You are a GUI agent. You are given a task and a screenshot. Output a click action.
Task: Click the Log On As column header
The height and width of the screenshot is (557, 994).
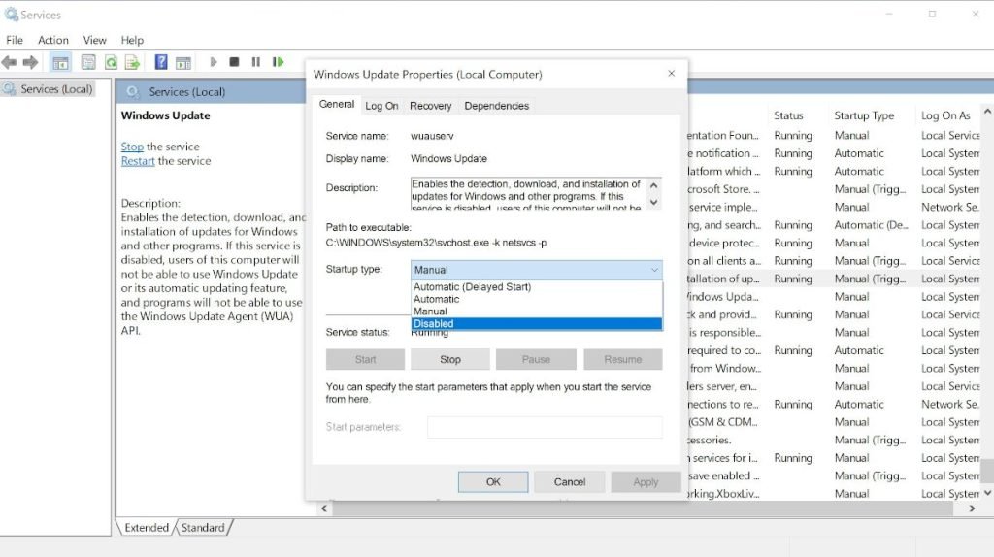945,115
